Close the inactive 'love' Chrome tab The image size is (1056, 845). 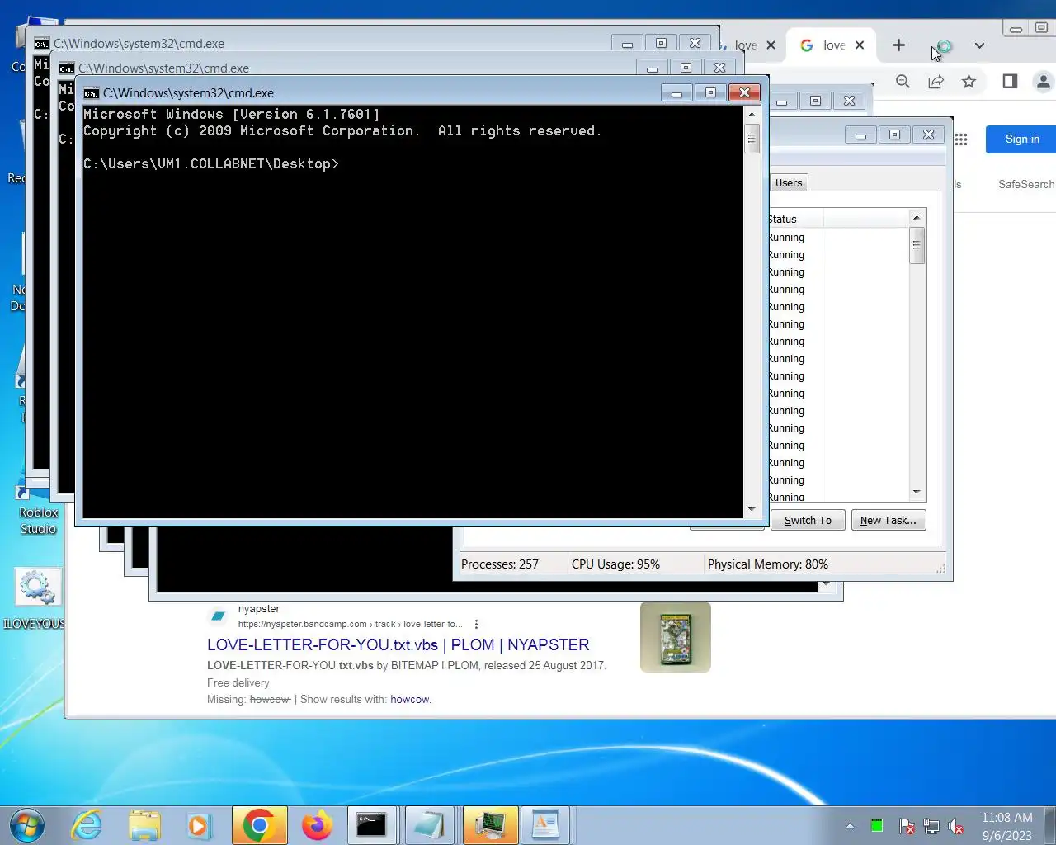click(x=771, y=45)
